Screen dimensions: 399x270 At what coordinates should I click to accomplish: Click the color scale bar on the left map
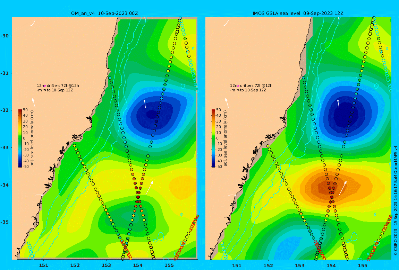pos(20,138)
